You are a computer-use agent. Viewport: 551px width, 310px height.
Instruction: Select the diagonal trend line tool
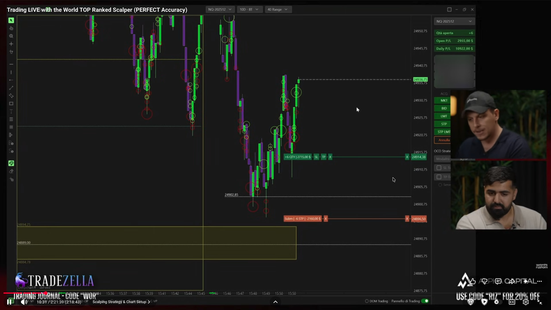[x=11, y=88]
